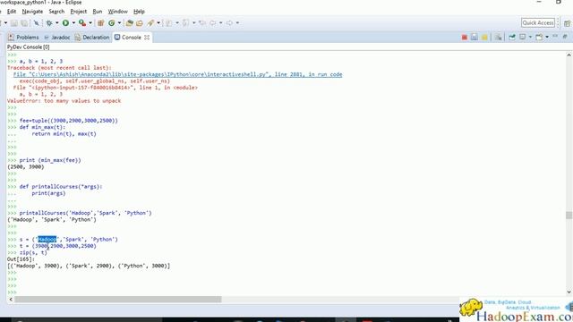The width and height of the screenshot is (573, 322).
Task: Open Debug configurations dropdown arrow
Action: point(57,23)
